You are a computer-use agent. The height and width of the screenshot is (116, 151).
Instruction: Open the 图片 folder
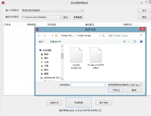coord(45,58)
